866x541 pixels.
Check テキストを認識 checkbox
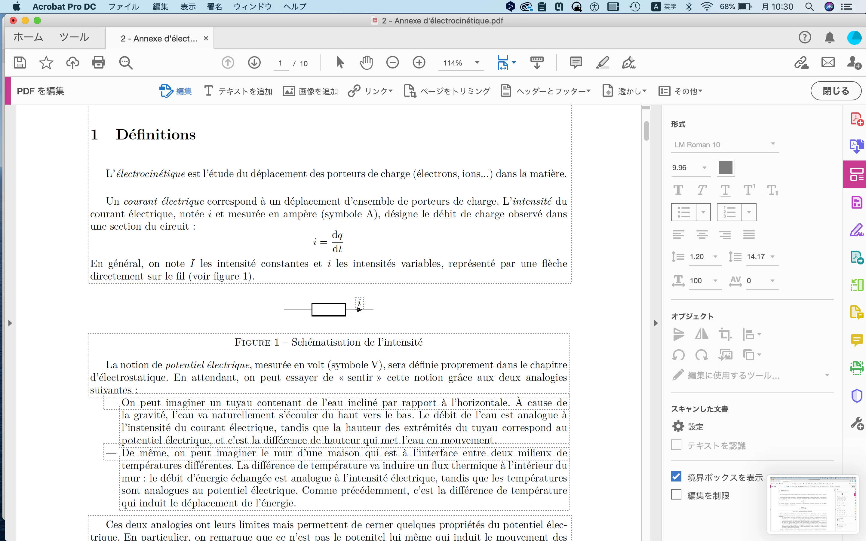pos(676,445)
